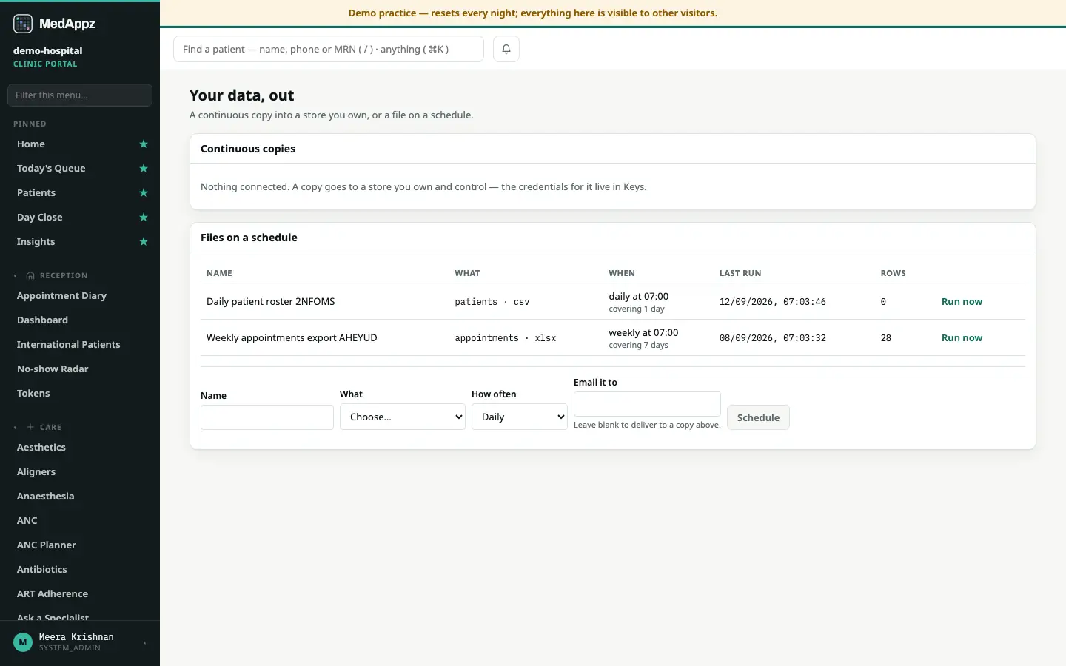Open the What dropdown
1066x666 pixels.
pyautogui.click(x=403, y=417)
